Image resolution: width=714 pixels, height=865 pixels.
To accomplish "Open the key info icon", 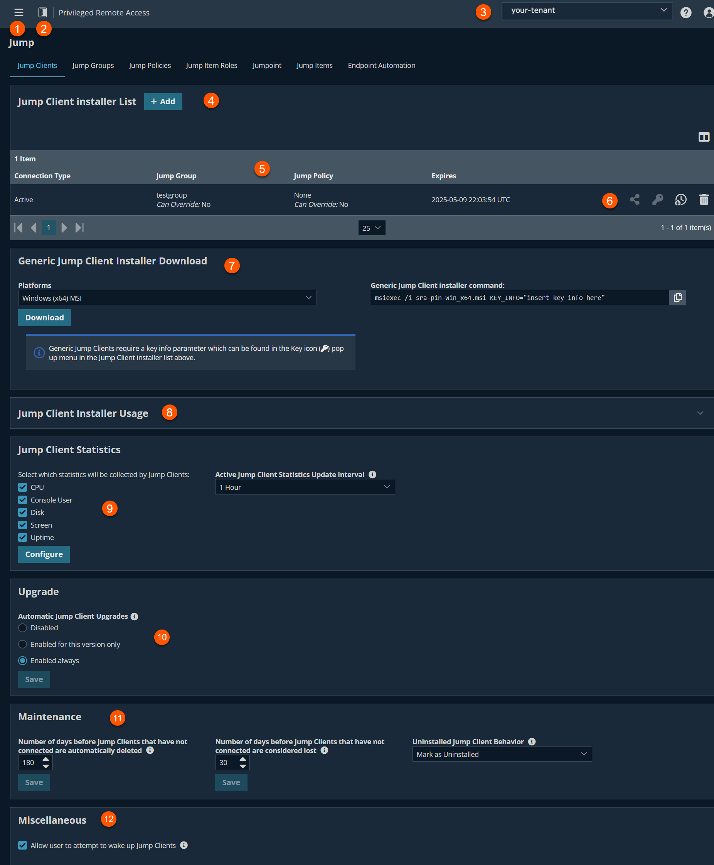I will pyautogui.click(x=658, y=200).
